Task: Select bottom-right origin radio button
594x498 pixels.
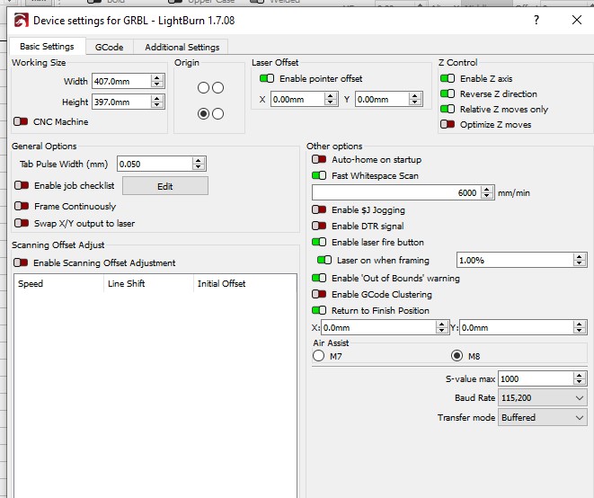Action: (217, 113)
